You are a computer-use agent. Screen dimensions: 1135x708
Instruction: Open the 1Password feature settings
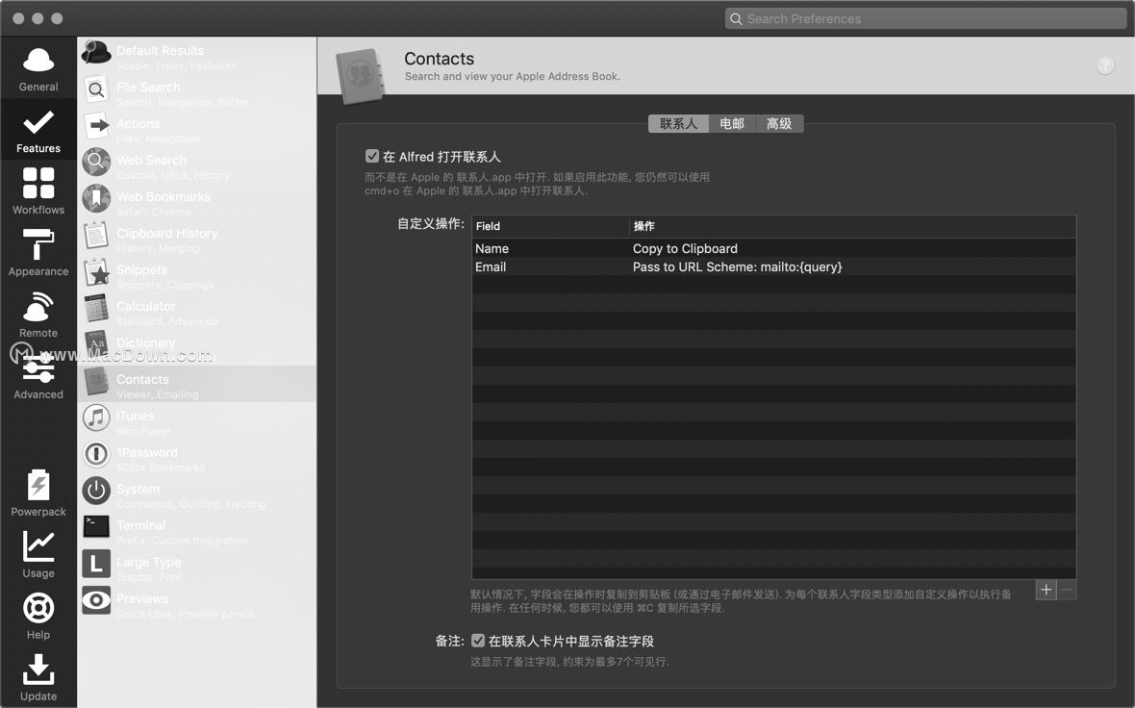(x=197, y=457)
